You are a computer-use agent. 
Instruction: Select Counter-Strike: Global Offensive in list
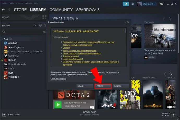26,51
